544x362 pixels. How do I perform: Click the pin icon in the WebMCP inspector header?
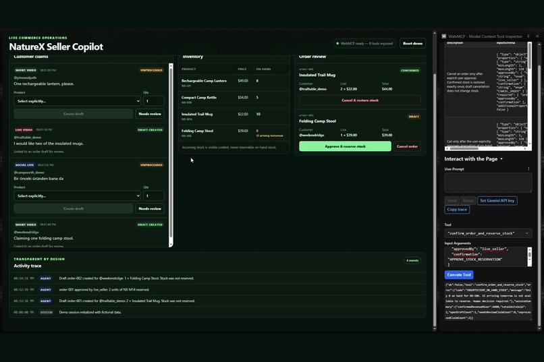(528, 36)
